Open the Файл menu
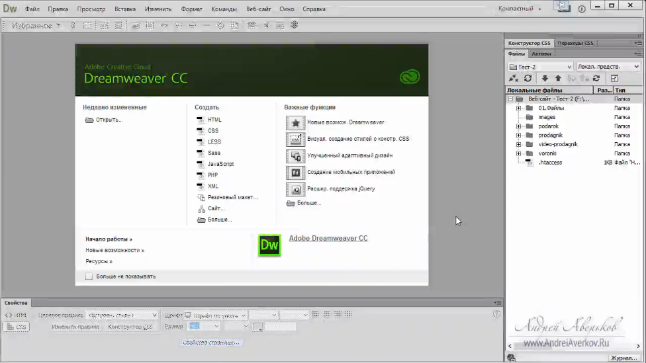This screenshot has height=363, width=646. pyautogui.click(x=32, y=9)
